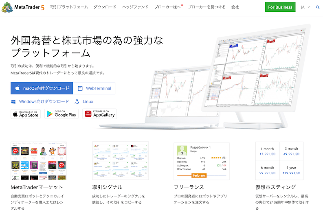The width and height of the screenshot is (323, 219).
Task: Select the 3 month 49.99 USD plan
Action: 291,151
